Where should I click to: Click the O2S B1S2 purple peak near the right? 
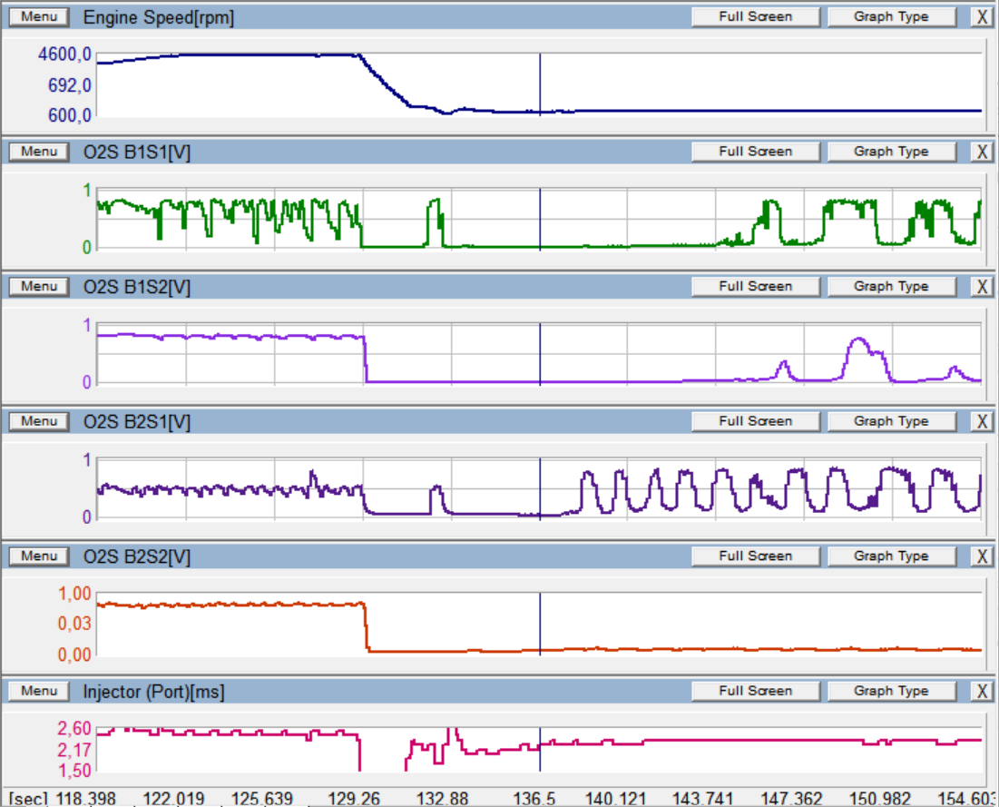(x=858, y=341)
